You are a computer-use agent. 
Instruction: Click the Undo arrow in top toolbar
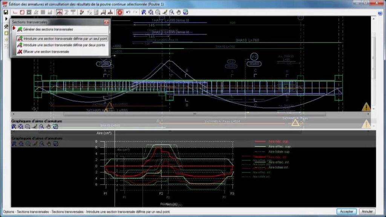click(x=128, y=12)
